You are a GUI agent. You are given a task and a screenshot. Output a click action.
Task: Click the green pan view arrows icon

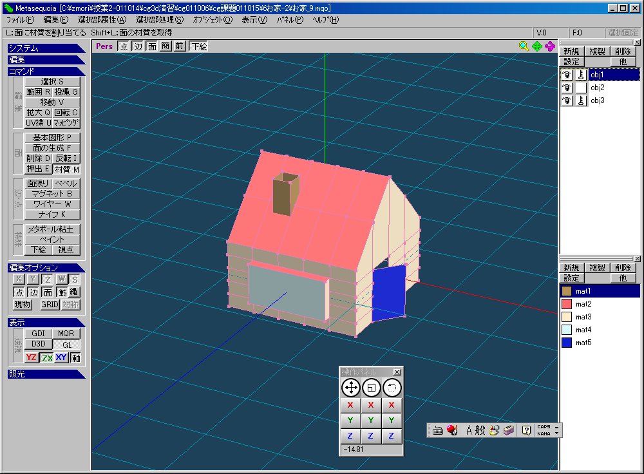click(537, 46)
